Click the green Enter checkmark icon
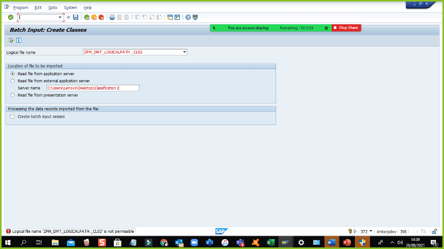The image size is (444, 249). pos(10,18)
